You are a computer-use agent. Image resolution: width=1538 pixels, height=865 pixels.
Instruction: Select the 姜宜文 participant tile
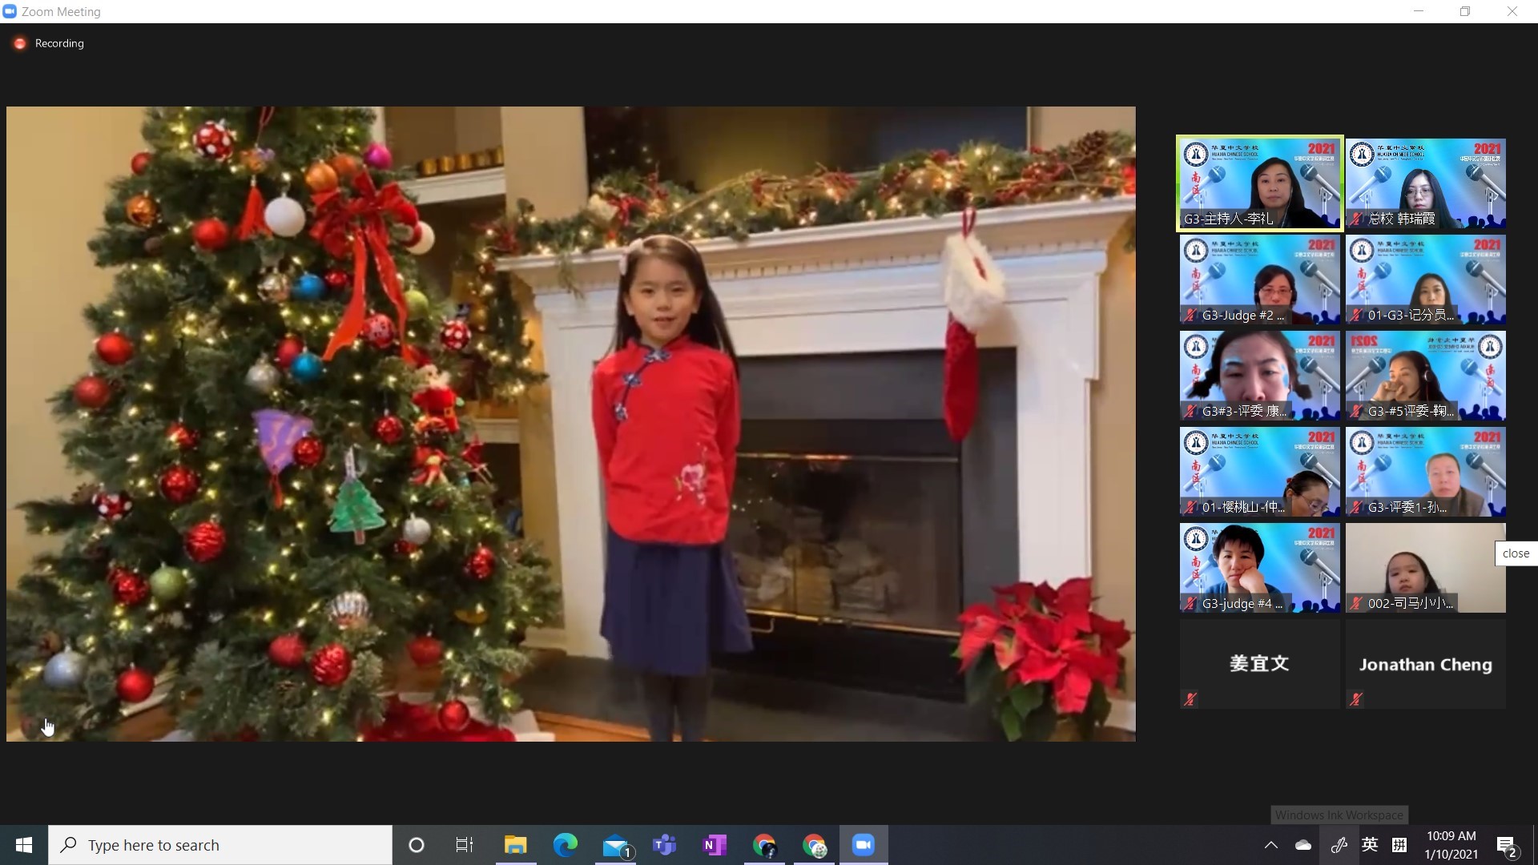tap(1259, 664)
